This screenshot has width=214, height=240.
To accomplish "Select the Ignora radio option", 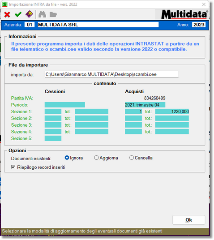I will (74, 158).
